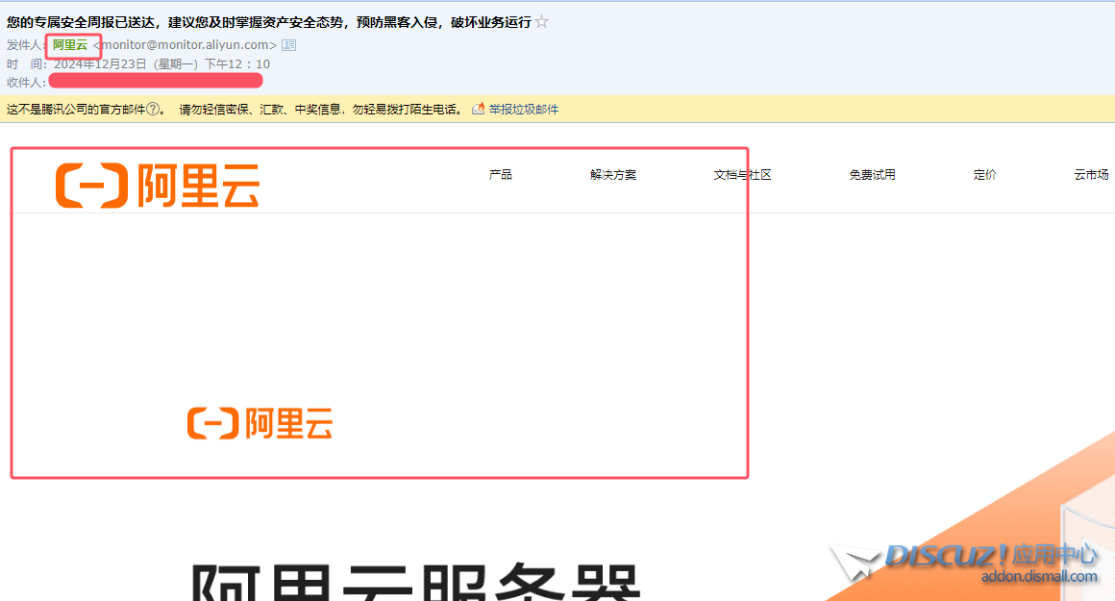This screenshot has width=1115, height=601.
Task: Star this email with the star icon
Action: (x=542, y=22)
